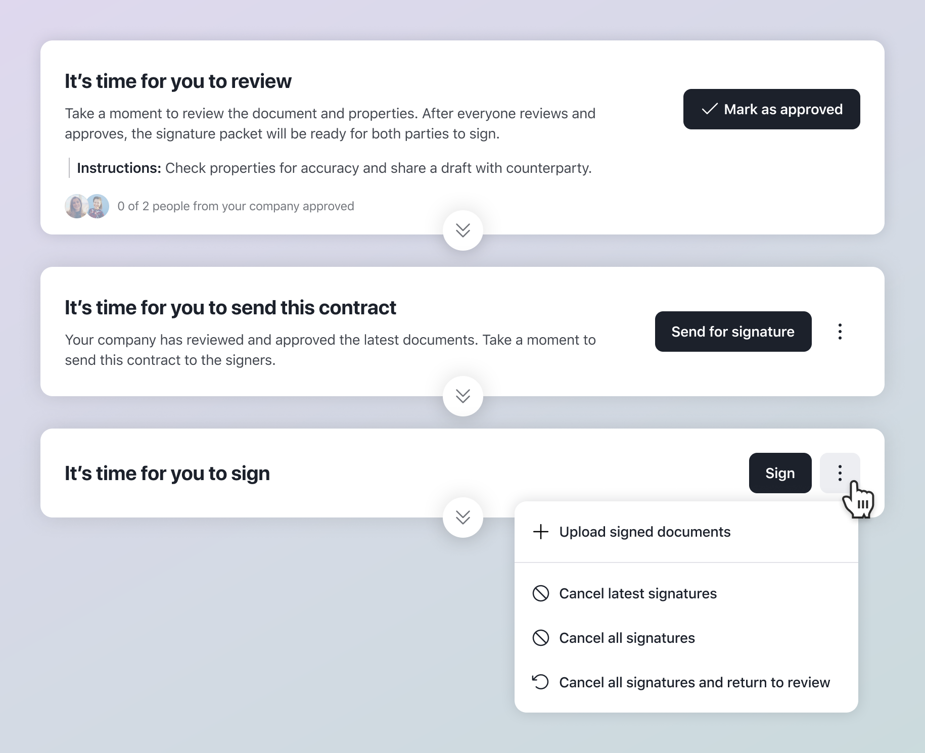Click plus icon for Upload signed documents
Image resolution: width=925 pixels, height=753 pixels.
click(x=540, y=532)
